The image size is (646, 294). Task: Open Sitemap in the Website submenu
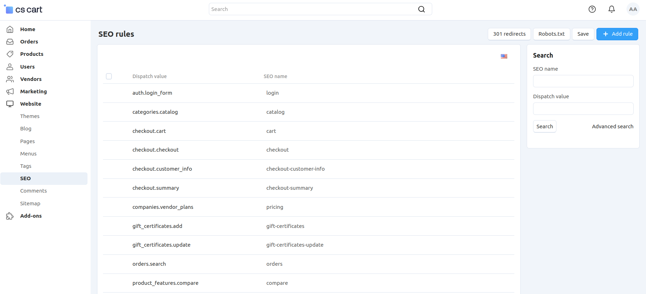tap(30, 204)
